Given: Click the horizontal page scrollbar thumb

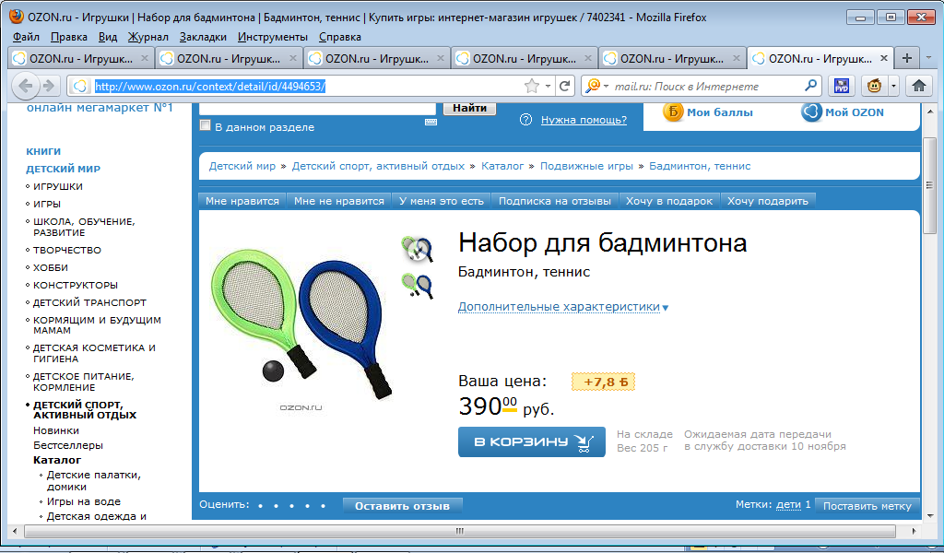Looking at the screenshot, I should (x=460, y=531).
